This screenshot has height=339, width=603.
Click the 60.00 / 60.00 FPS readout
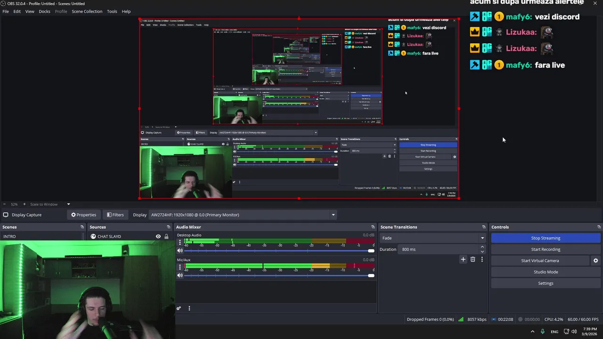pyautogui.click(x=583, y=320)
